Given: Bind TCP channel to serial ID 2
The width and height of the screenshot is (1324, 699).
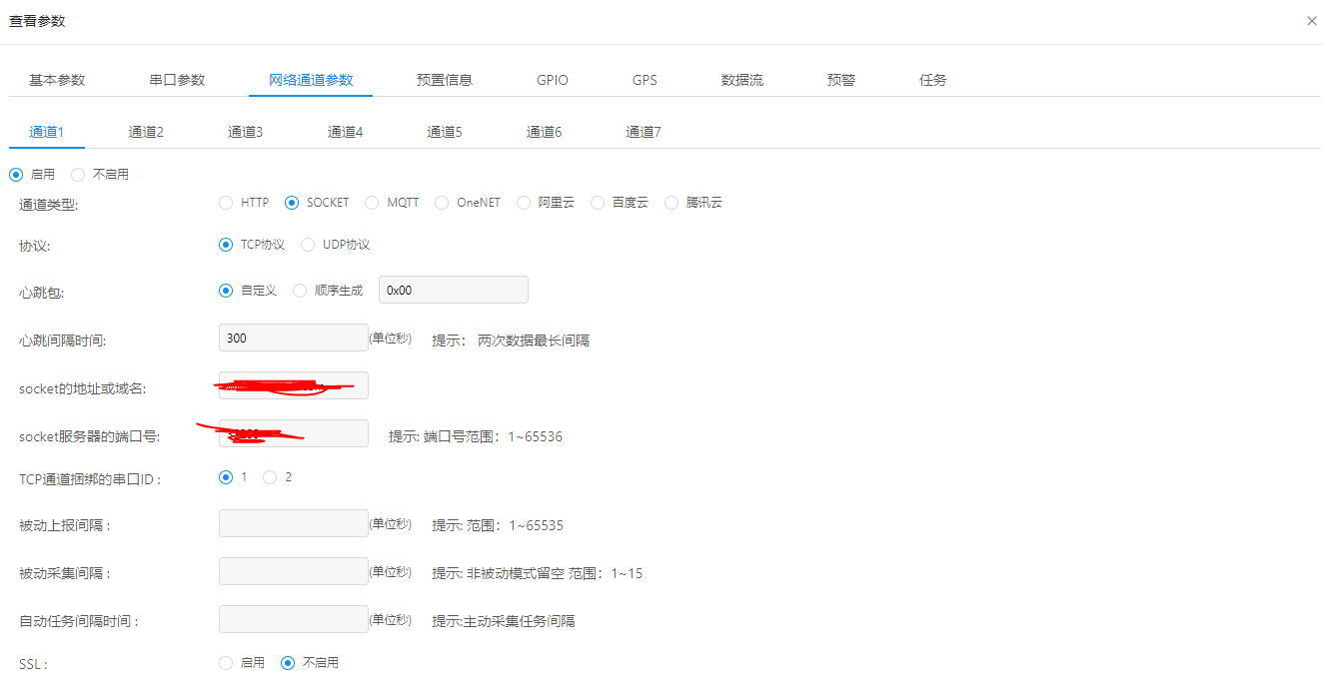Looking at the screenshot, I should [x=270, y=477].
